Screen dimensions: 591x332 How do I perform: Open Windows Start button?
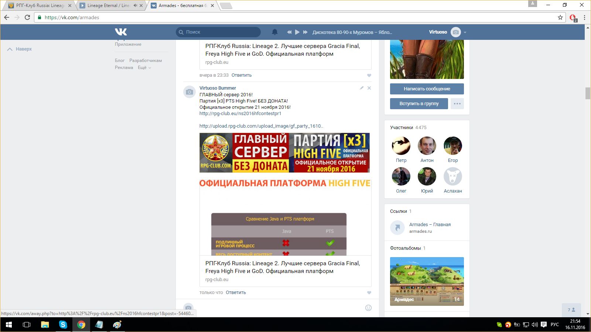(9, 325)
